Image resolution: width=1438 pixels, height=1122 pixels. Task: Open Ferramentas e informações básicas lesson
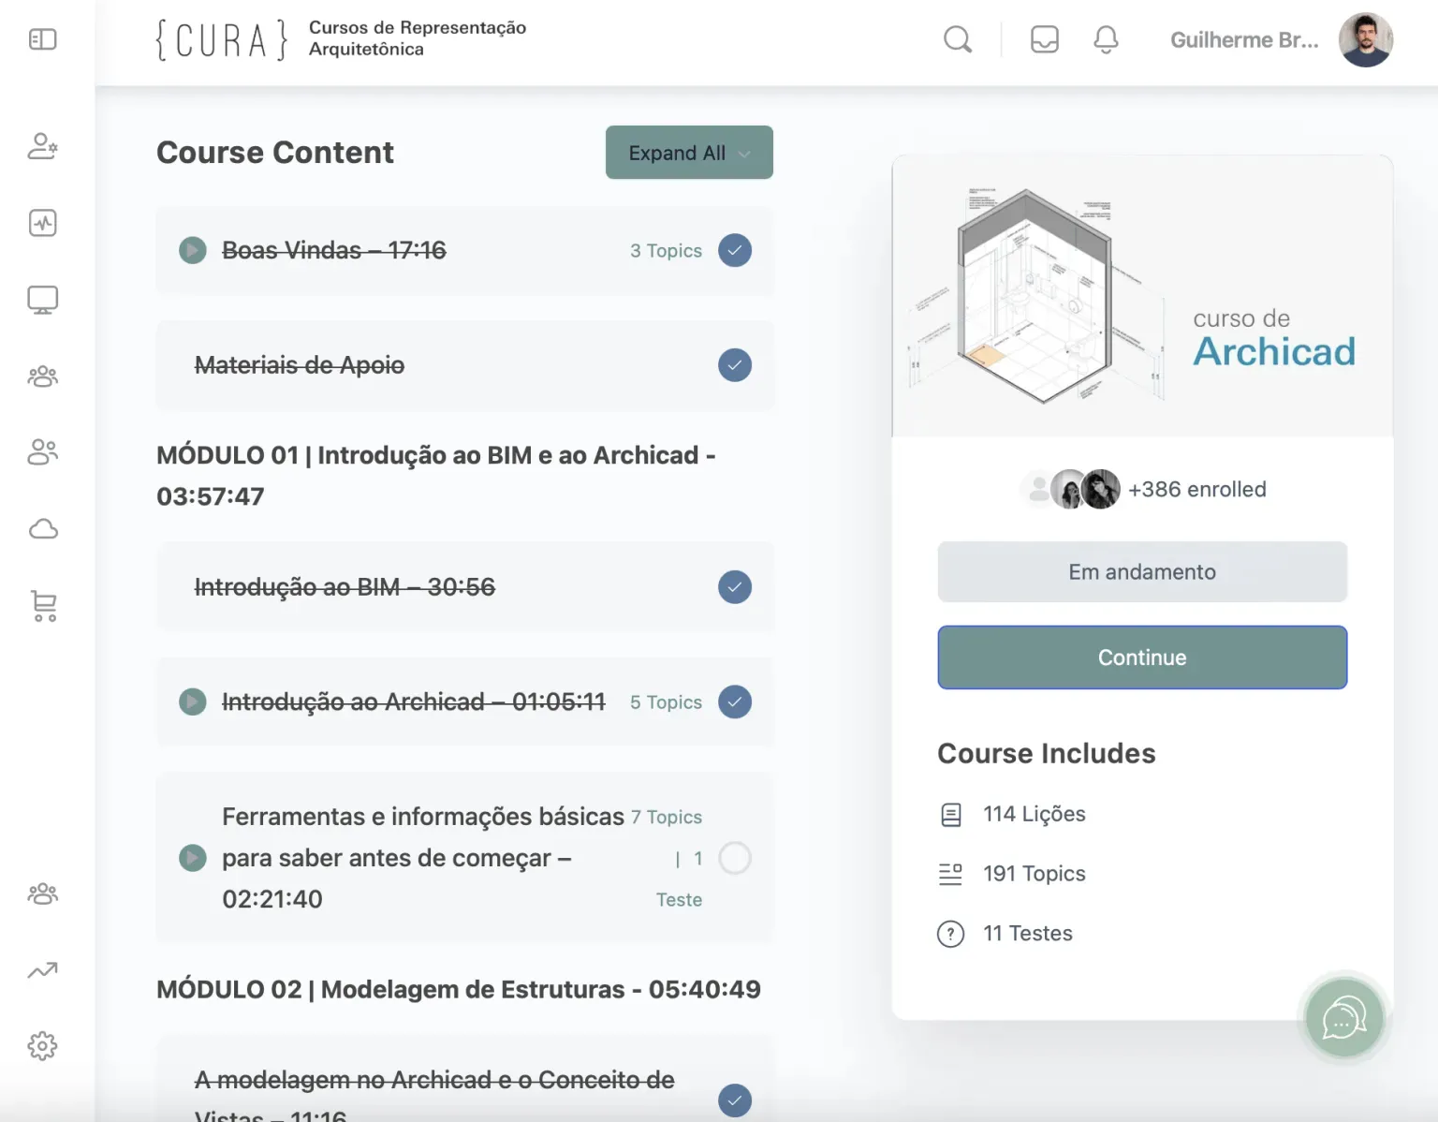(423, 858)
